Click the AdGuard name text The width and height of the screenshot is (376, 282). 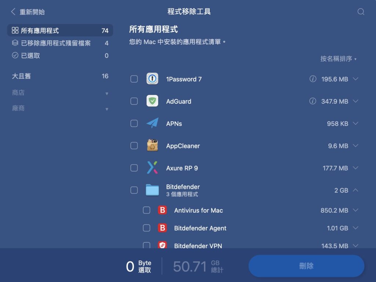coord(179,101)
